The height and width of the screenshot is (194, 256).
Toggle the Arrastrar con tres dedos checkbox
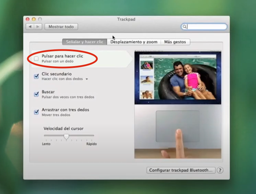(36, 112)
